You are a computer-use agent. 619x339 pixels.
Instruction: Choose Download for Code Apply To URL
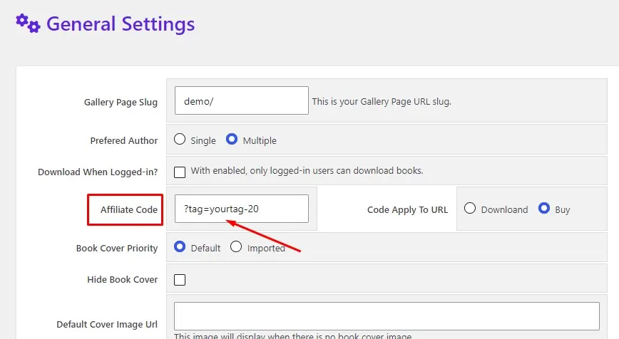point(470,208)
